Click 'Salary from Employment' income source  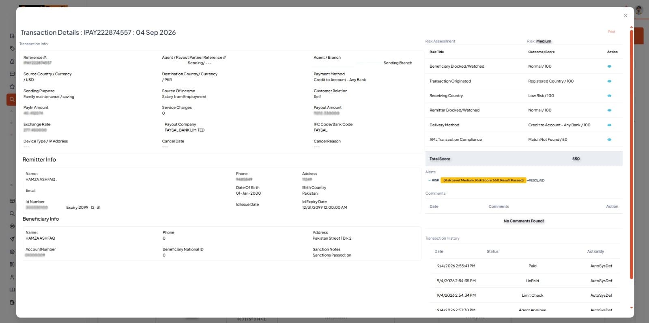184,97
